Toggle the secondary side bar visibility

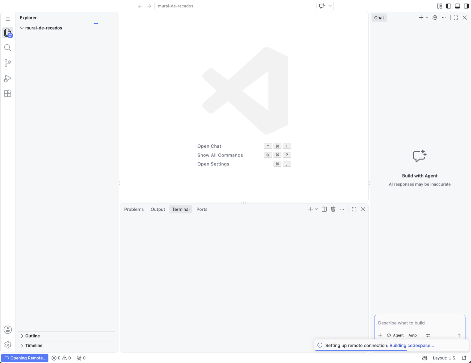click(x=466, y=6)
